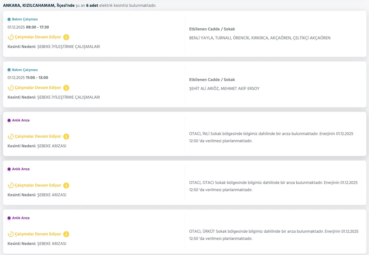Click Etkilenen Cadde / Sokak heading above BENLİ YAYLA
The image size is (369, 255).
(x=212, y=29)
